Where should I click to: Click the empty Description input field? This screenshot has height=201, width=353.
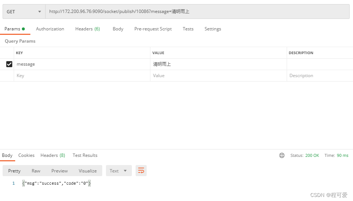[x=320, y=76]
